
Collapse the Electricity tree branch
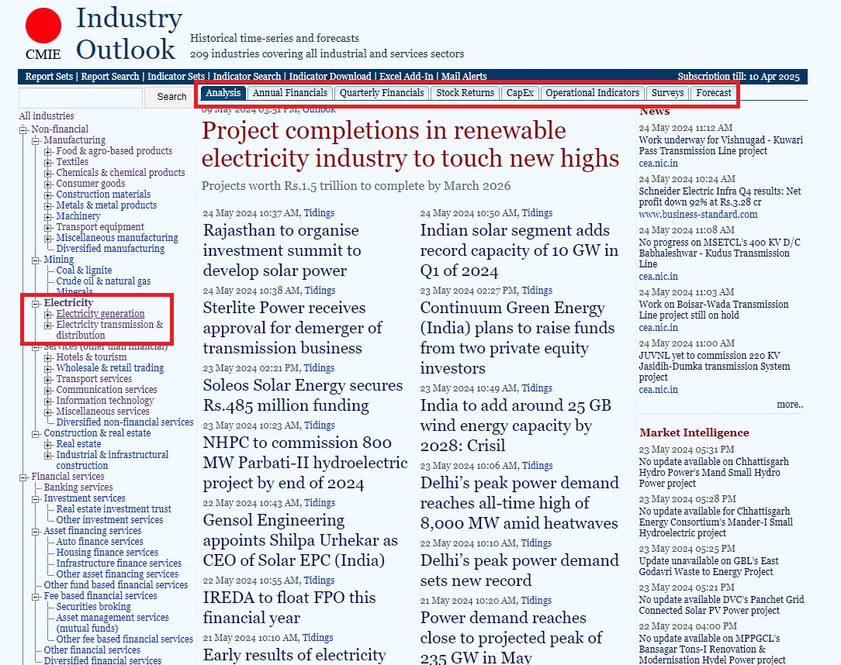click(36, 303)
